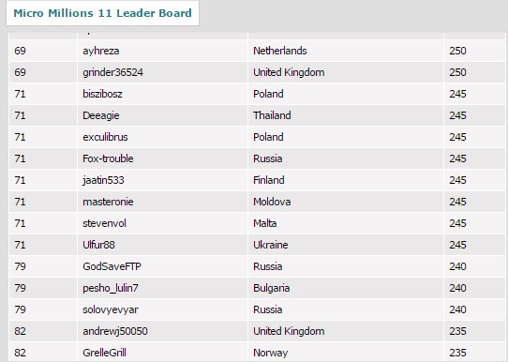
Task: Click the Fox-trouble player name
Action: click(108, 158)
